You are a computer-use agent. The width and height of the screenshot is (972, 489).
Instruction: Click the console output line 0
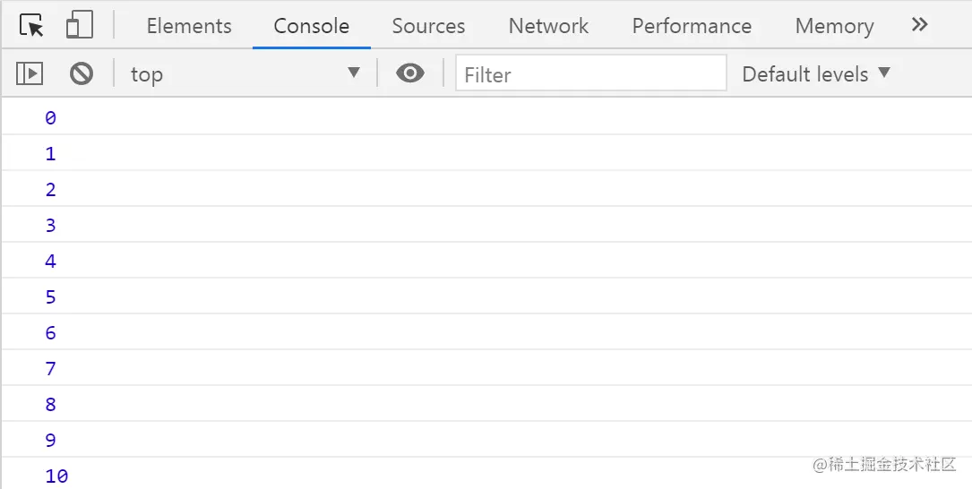pyautogui.click(x=50, y=117)
